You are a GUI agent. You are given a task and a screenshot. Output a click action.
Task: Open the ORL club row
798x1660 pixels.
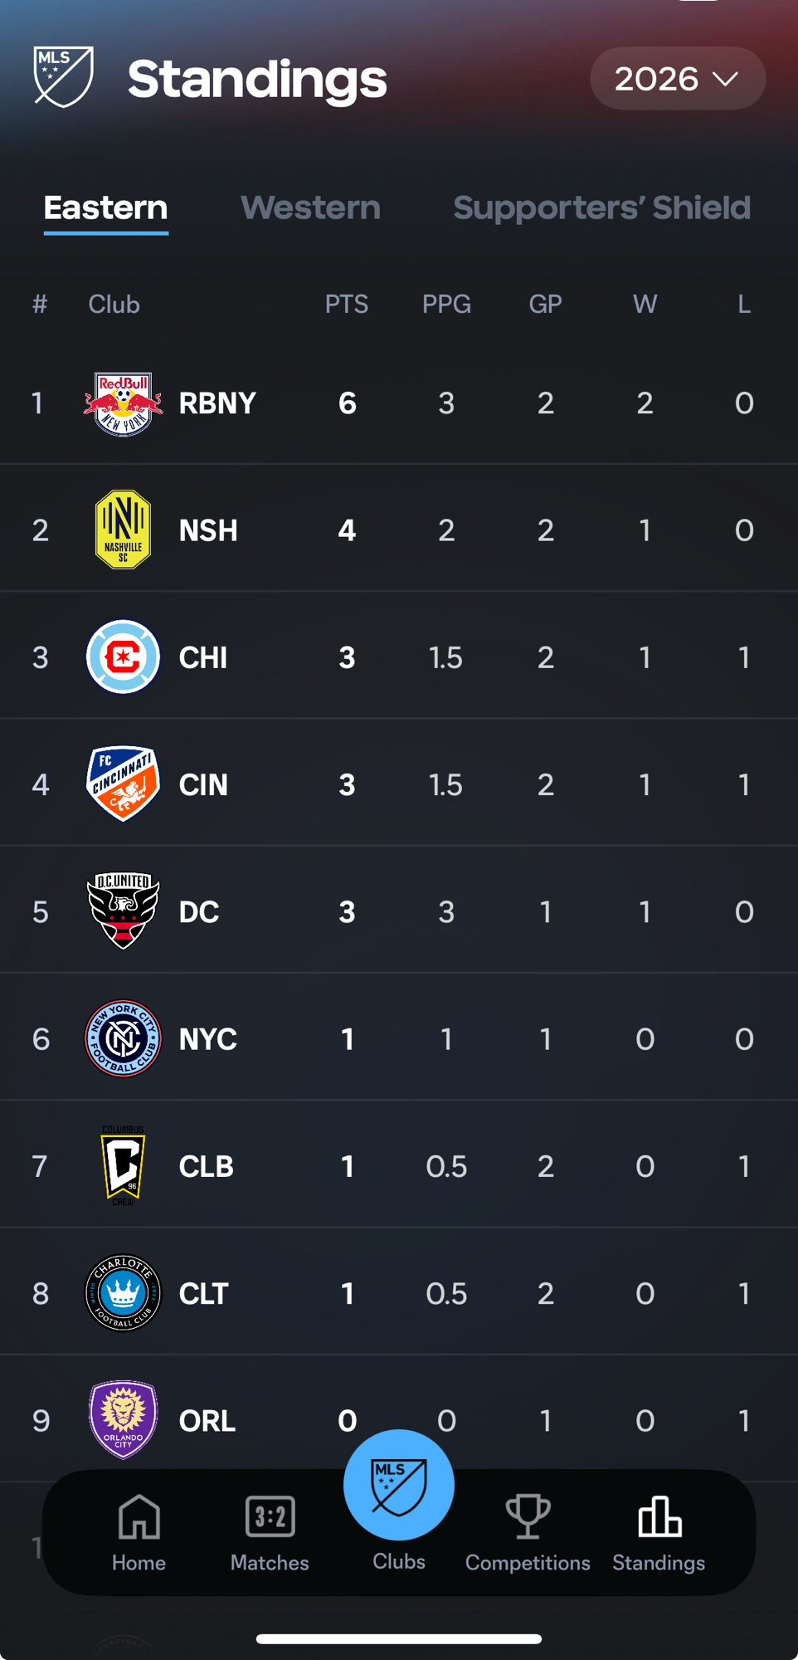click(x=207, y=1420)
